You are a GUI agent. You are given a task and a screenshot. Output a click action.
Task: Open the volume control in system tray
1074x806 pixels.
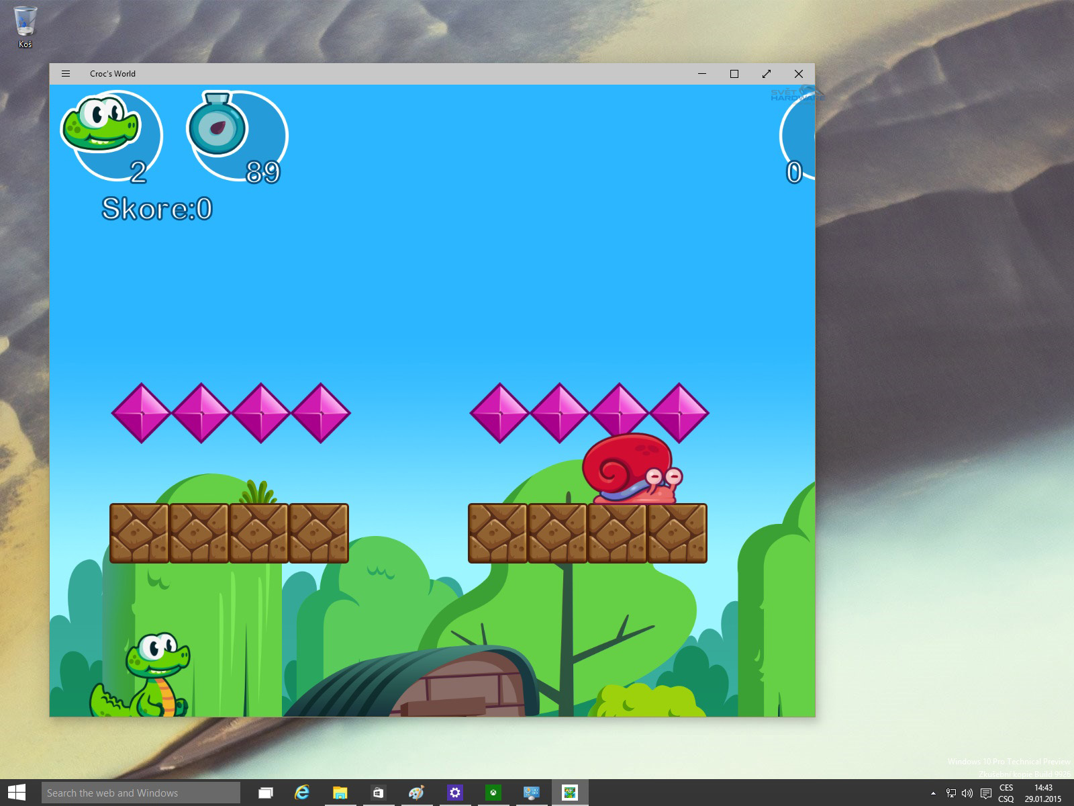click(967, 793)
